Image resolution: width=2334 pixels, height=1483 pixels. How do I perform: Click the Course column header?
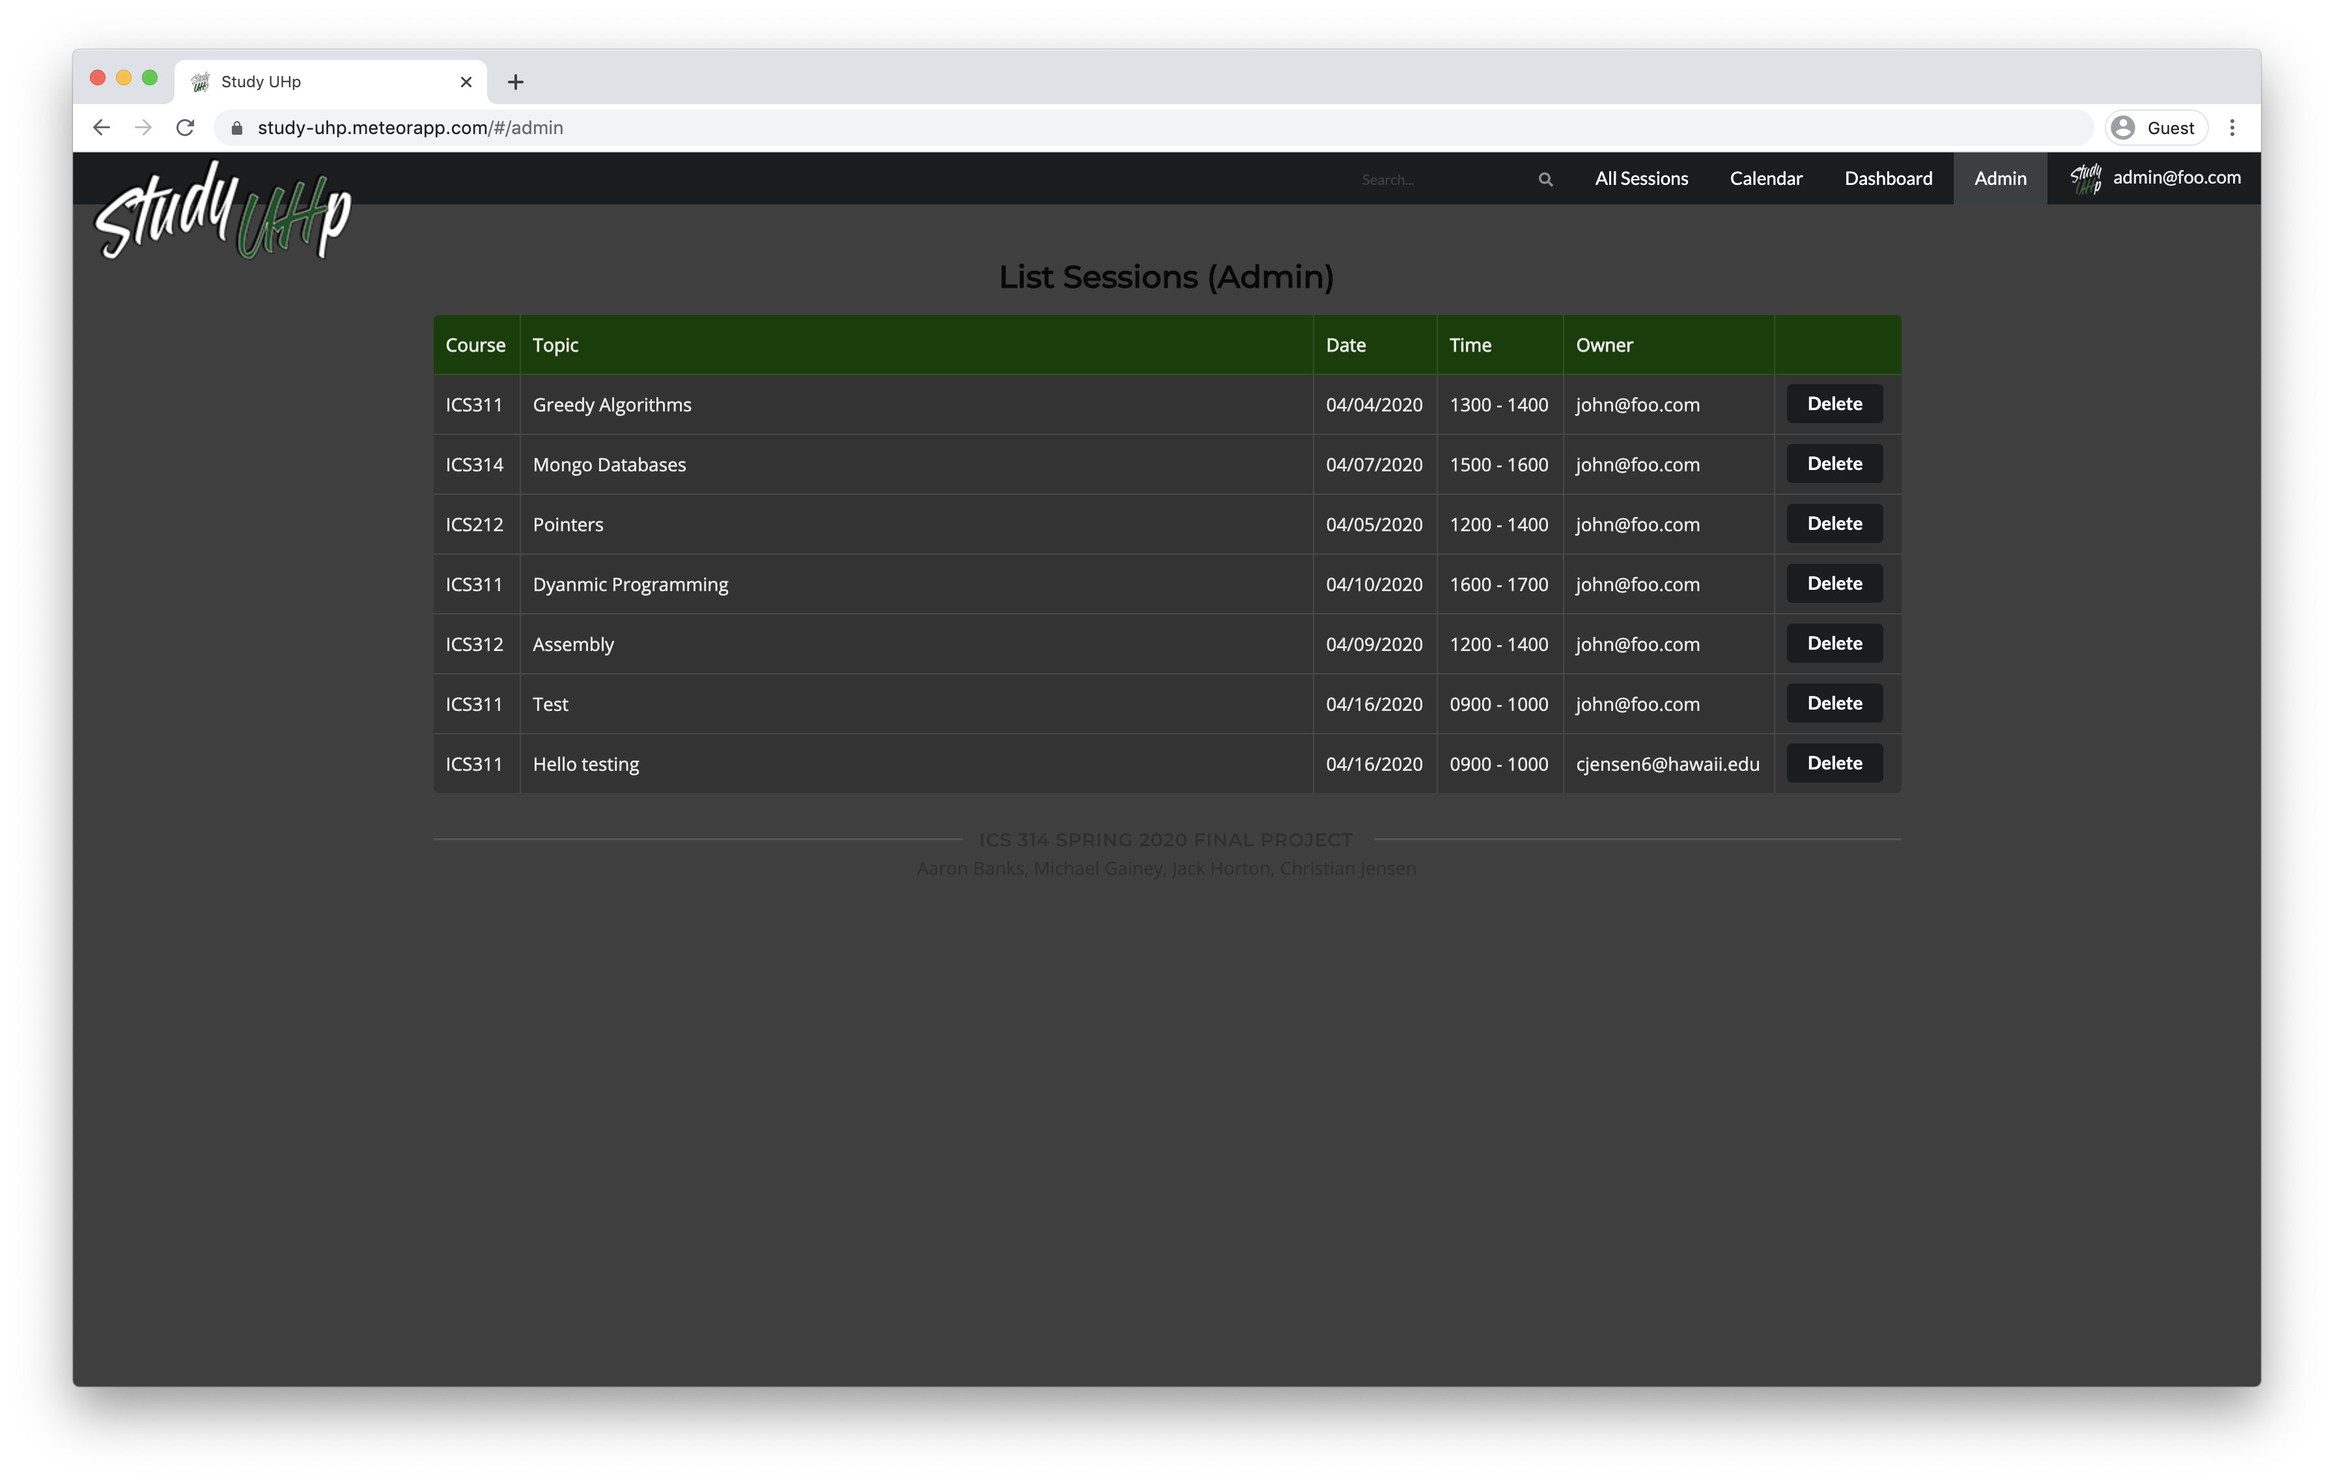[476, 345]
